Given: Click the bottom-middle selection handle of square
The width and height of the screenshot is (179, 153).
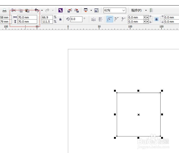Looking at the screenshot, I should point(138,138).
